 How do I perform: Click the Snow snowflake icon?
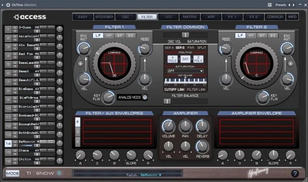tap(59, 173)
